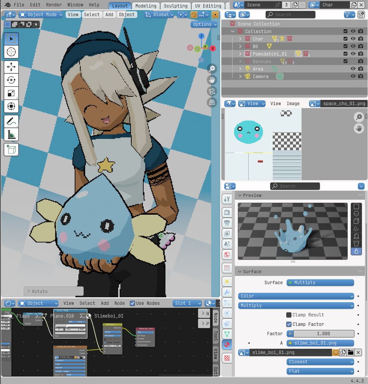Viewport: 368px width, 384px height.
Task: Open the slime_boi_01.png image folder icon
Action: point(351,353)
